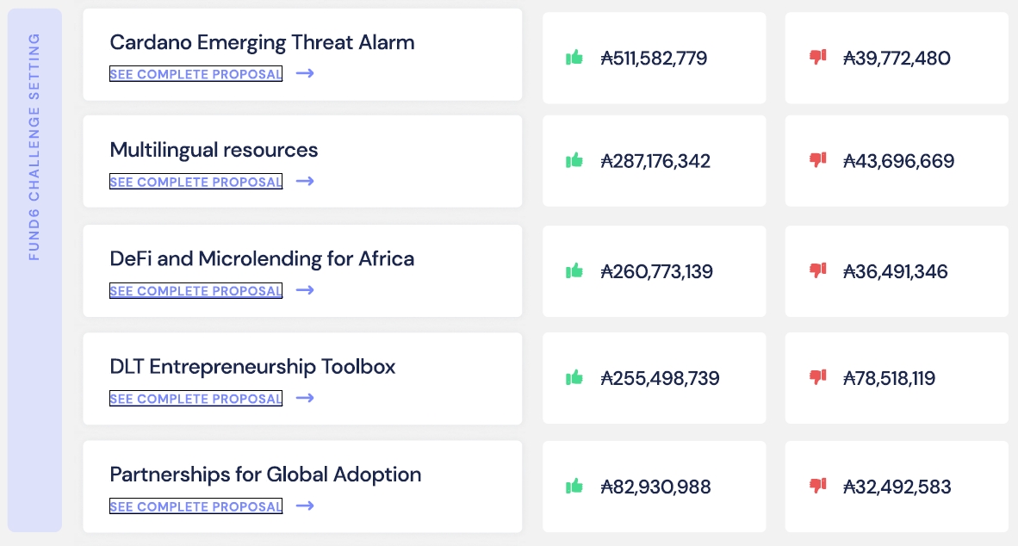Click thumbs-up icon for Partnerships for Global Adoption
The width and height of the screenshot is (1018, 546).
(x=574, y=487)
